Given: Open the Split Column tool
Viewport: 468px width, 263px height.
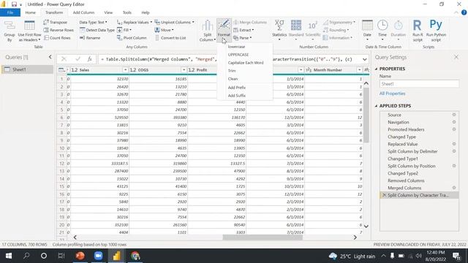Looking at the screenshot, I should pos(208,31).
